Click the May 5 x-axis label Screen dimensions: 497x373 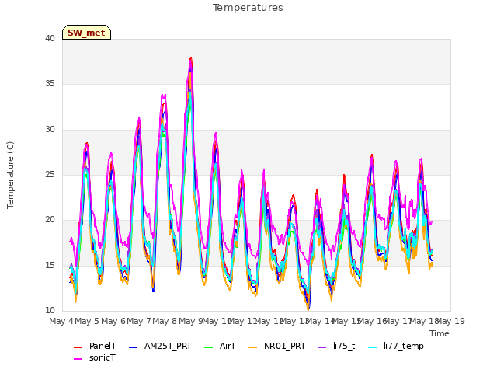(x=87, y=321)
